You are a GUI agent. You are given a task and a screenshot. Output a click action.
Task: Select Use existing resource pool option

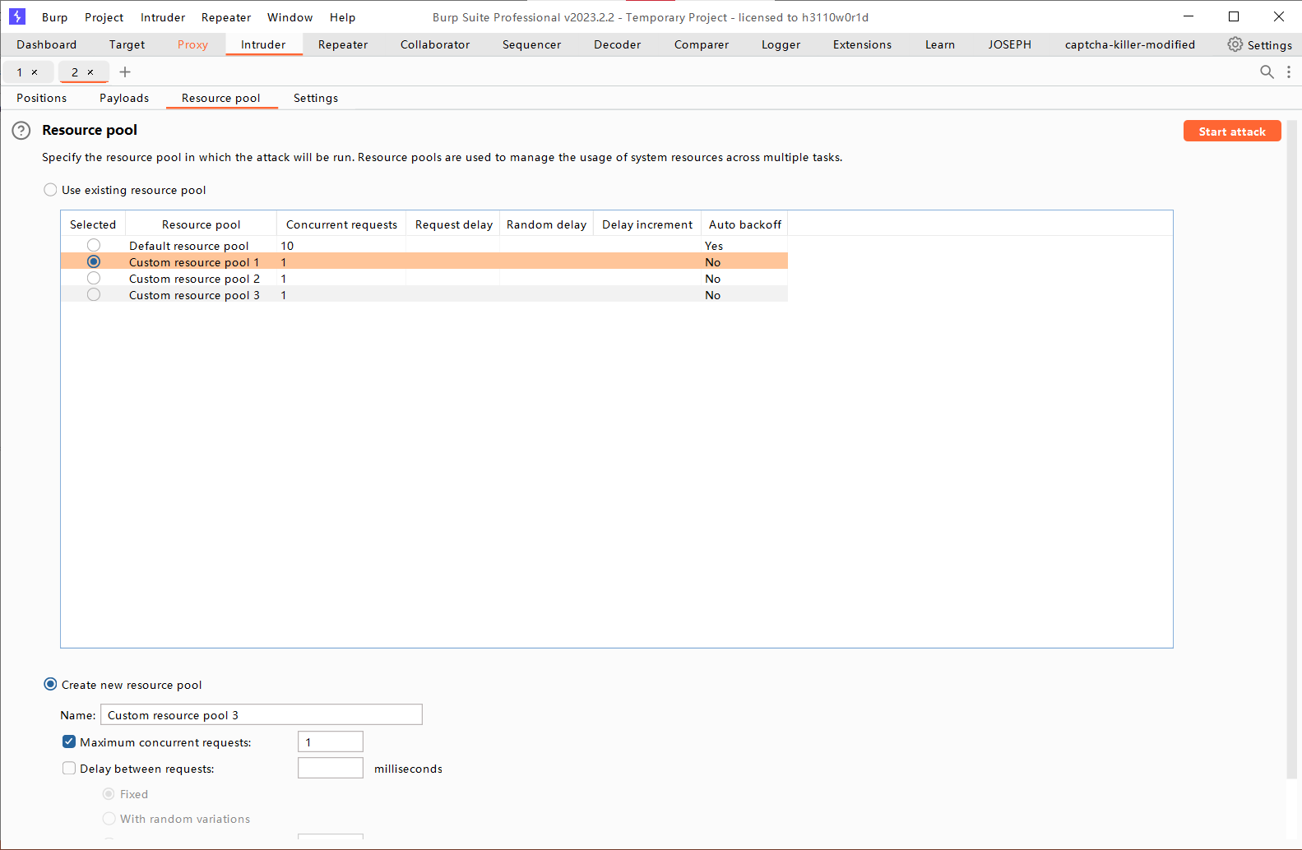point(50,190)
